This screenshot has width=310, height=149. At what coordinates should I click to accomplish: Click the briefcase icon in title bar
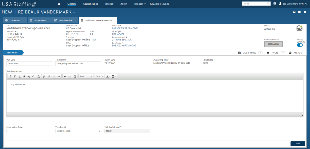(294, 12)
